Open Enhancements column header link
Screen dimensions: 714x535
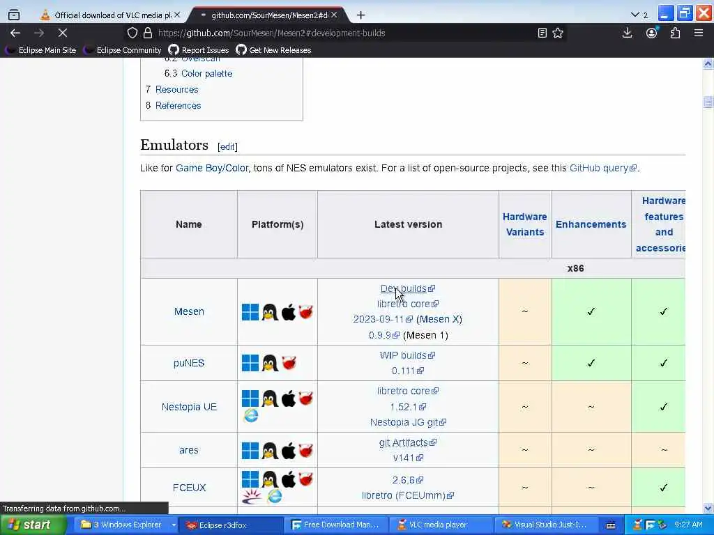coord(591,224)
